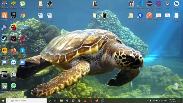Select the Pokemon game desktop icon
183x103 pixels.
(x=5, y=87)
